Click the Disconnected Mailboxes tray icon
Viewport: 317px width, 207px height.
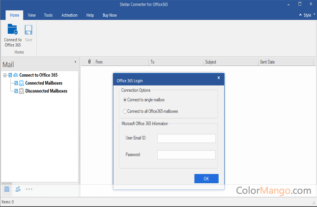[x=21, y=91]
